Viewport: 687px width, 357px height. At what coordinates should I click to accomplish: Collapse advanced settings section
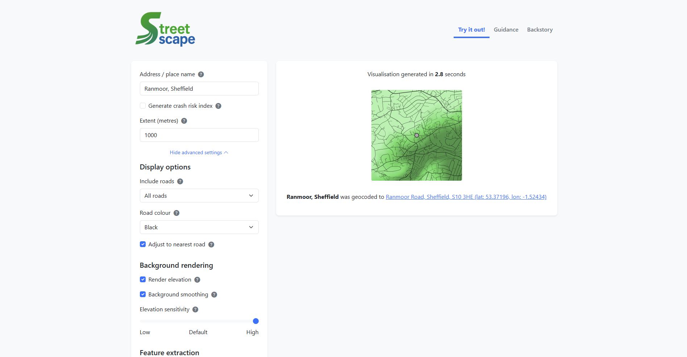point(199,153)
